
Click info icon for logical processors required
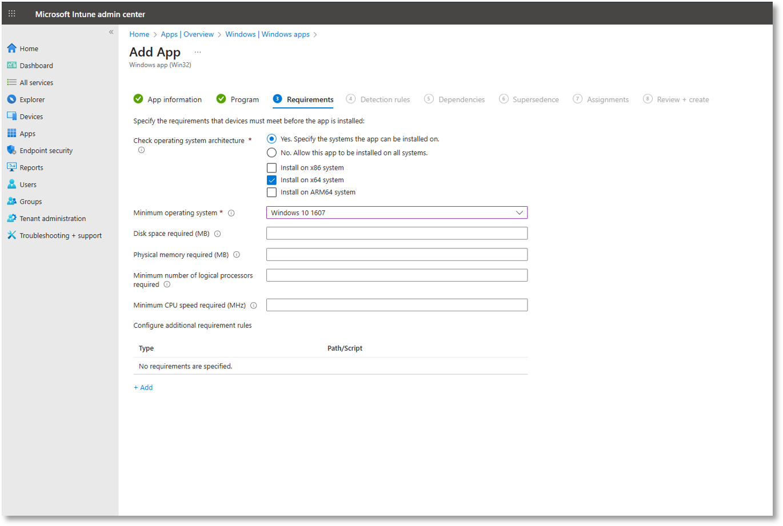pos(167,284)
